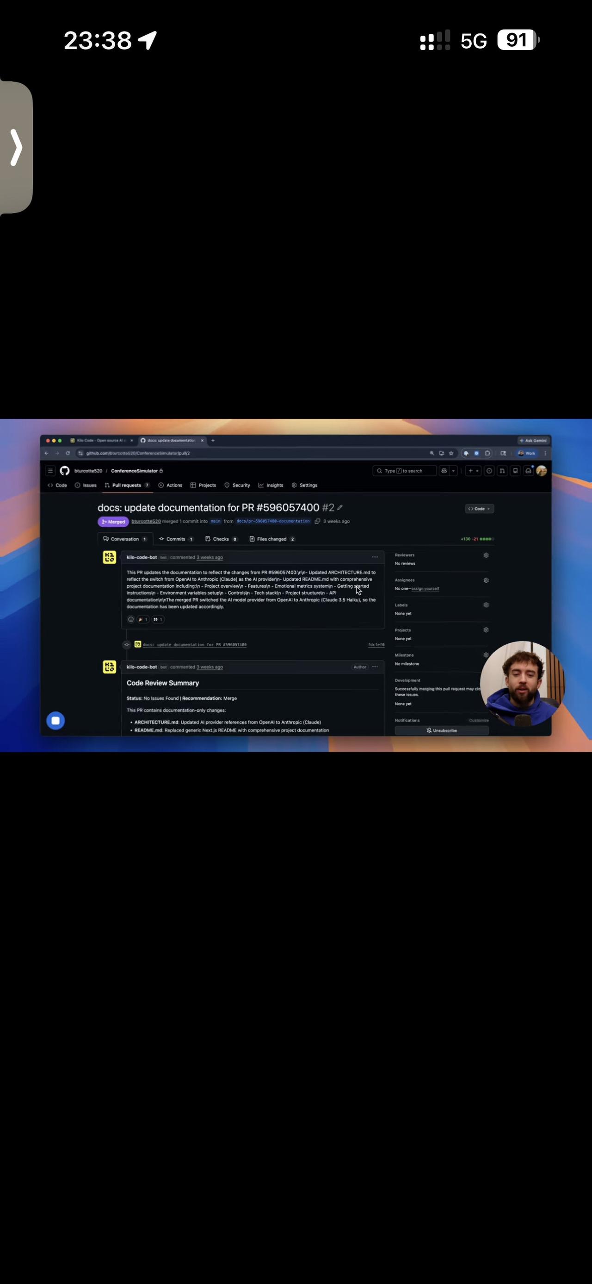
Task: Click the purple Merged status badge
Action: tap(113, 522)
